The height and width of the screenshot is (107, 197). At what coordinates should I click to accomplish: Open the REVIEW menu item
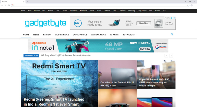(47, 34)
